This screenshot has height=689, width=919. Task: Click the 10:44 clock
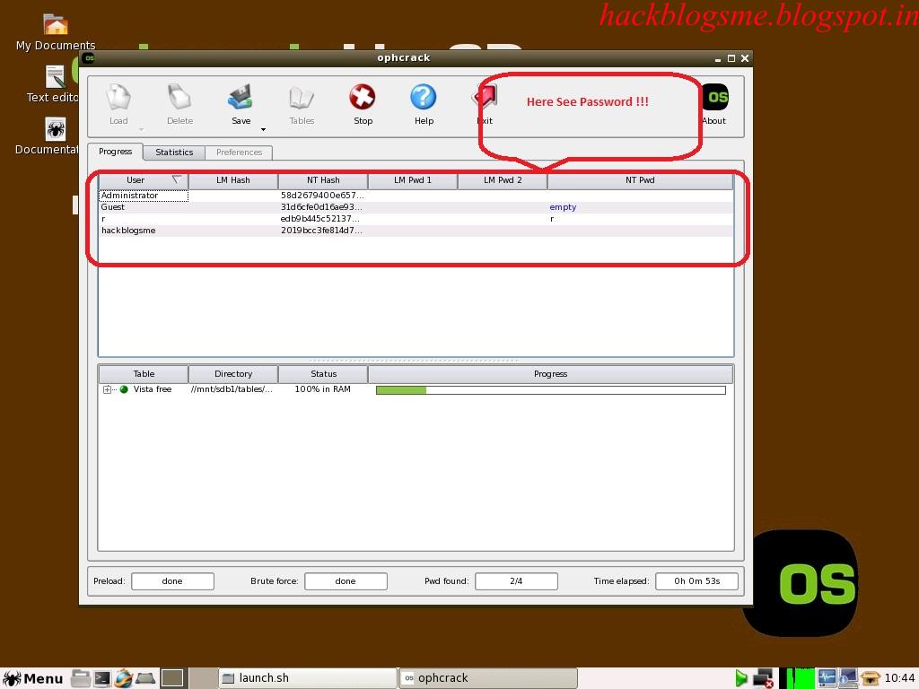click(x=899, y=678)
